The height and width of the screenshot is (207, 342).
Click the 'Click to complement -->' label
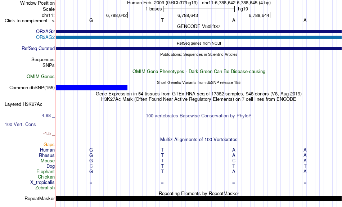click(30, 21)
